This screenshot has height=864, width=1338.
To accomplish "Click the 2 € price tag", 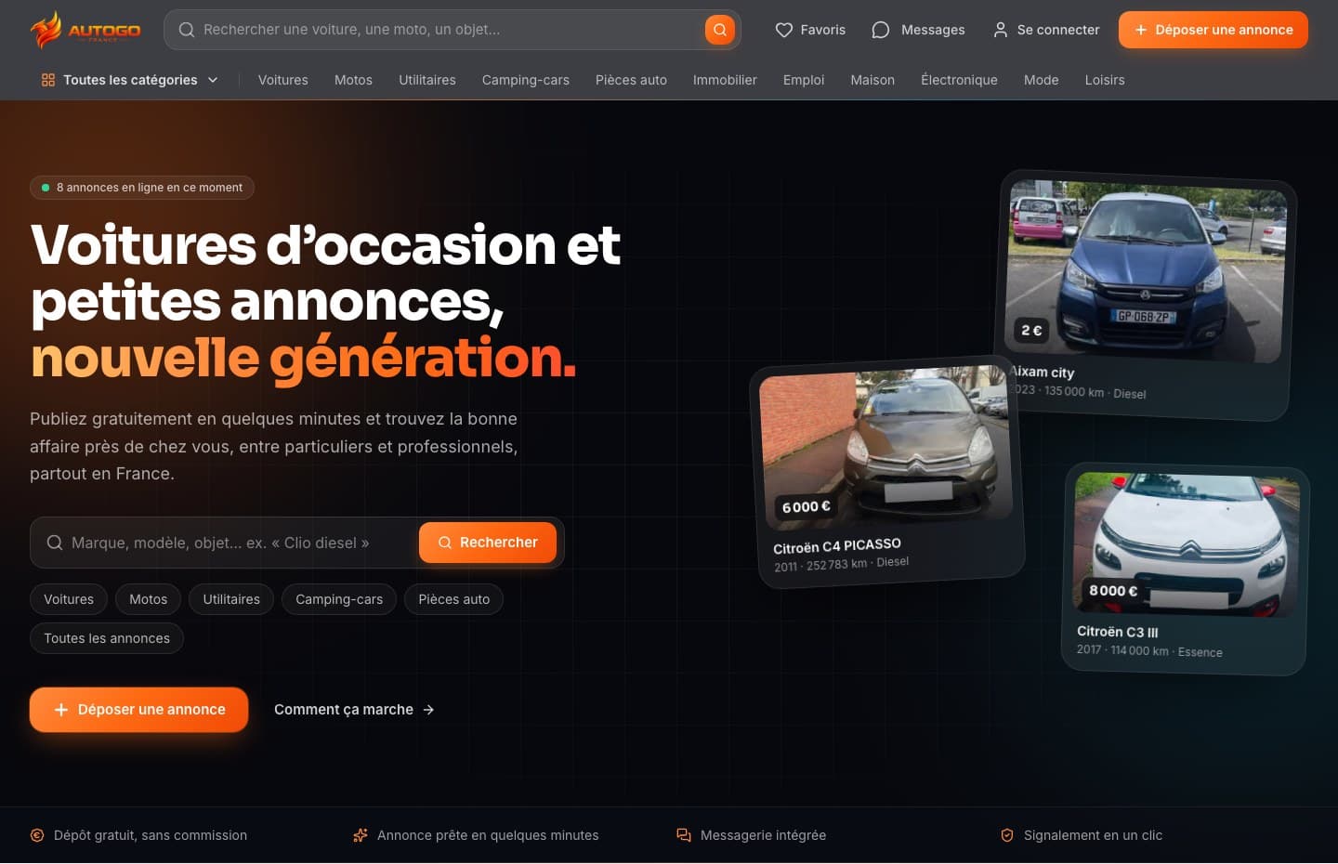I will point(1031,330).
